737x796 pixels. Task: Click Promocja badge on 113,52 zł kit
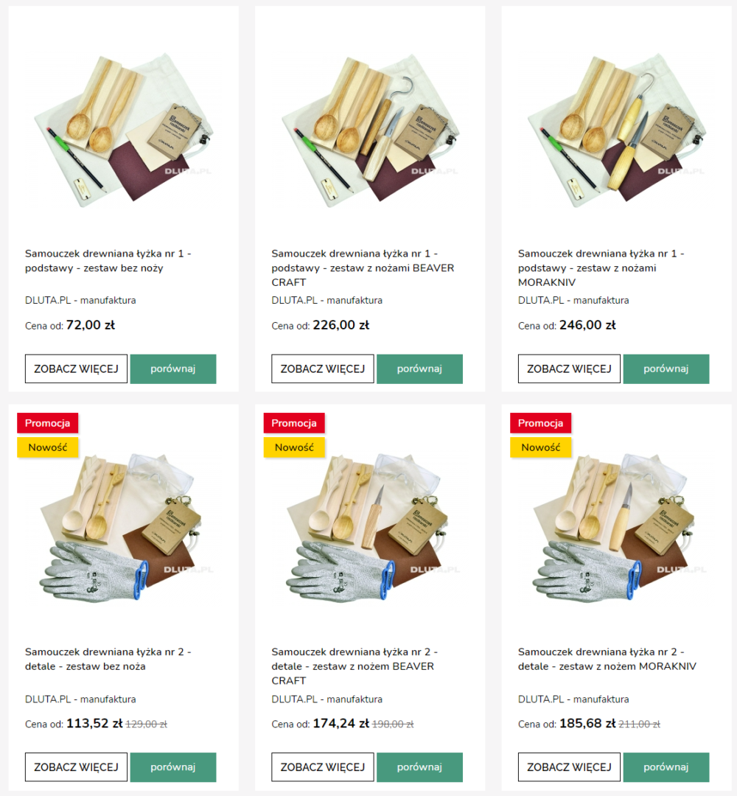pos(48,423)
